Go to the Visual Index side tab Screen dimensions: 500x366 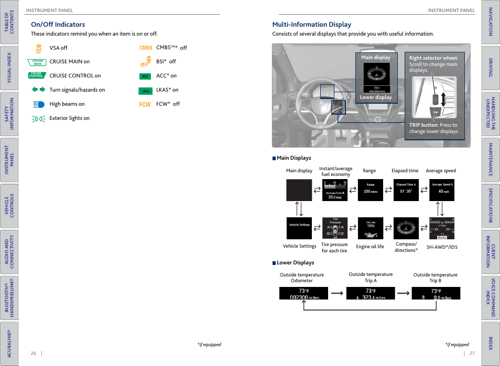click(x=9, y=68)
